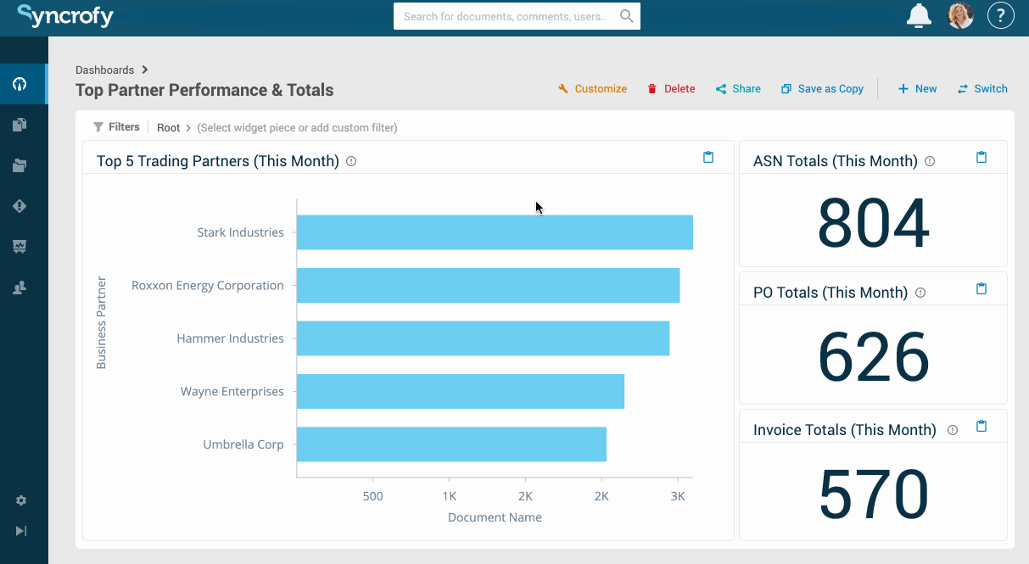Viewport: 1029px width, 564px height.
Task: Click the Umbrella Corp label
Action: 243,444
